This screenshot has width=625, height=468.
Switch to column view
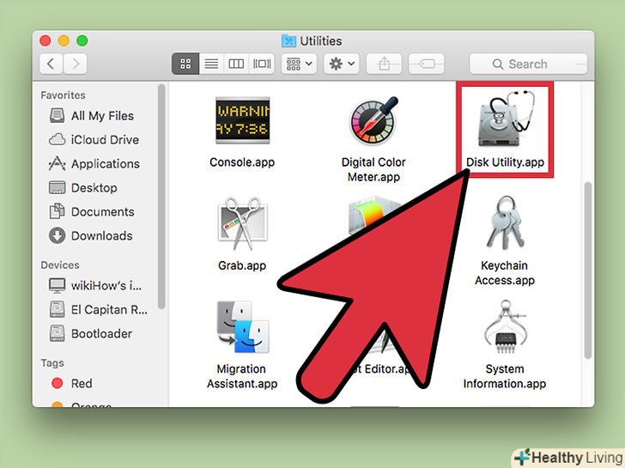(236, 64)
